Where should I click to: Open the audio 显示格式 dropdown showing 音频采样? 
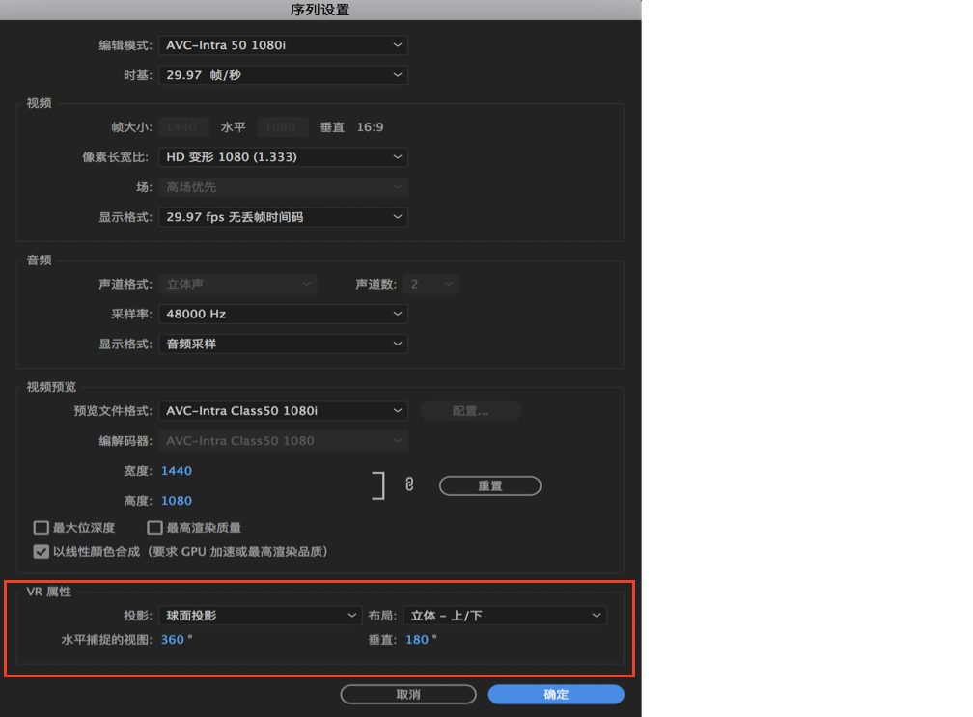pos(283,344)
